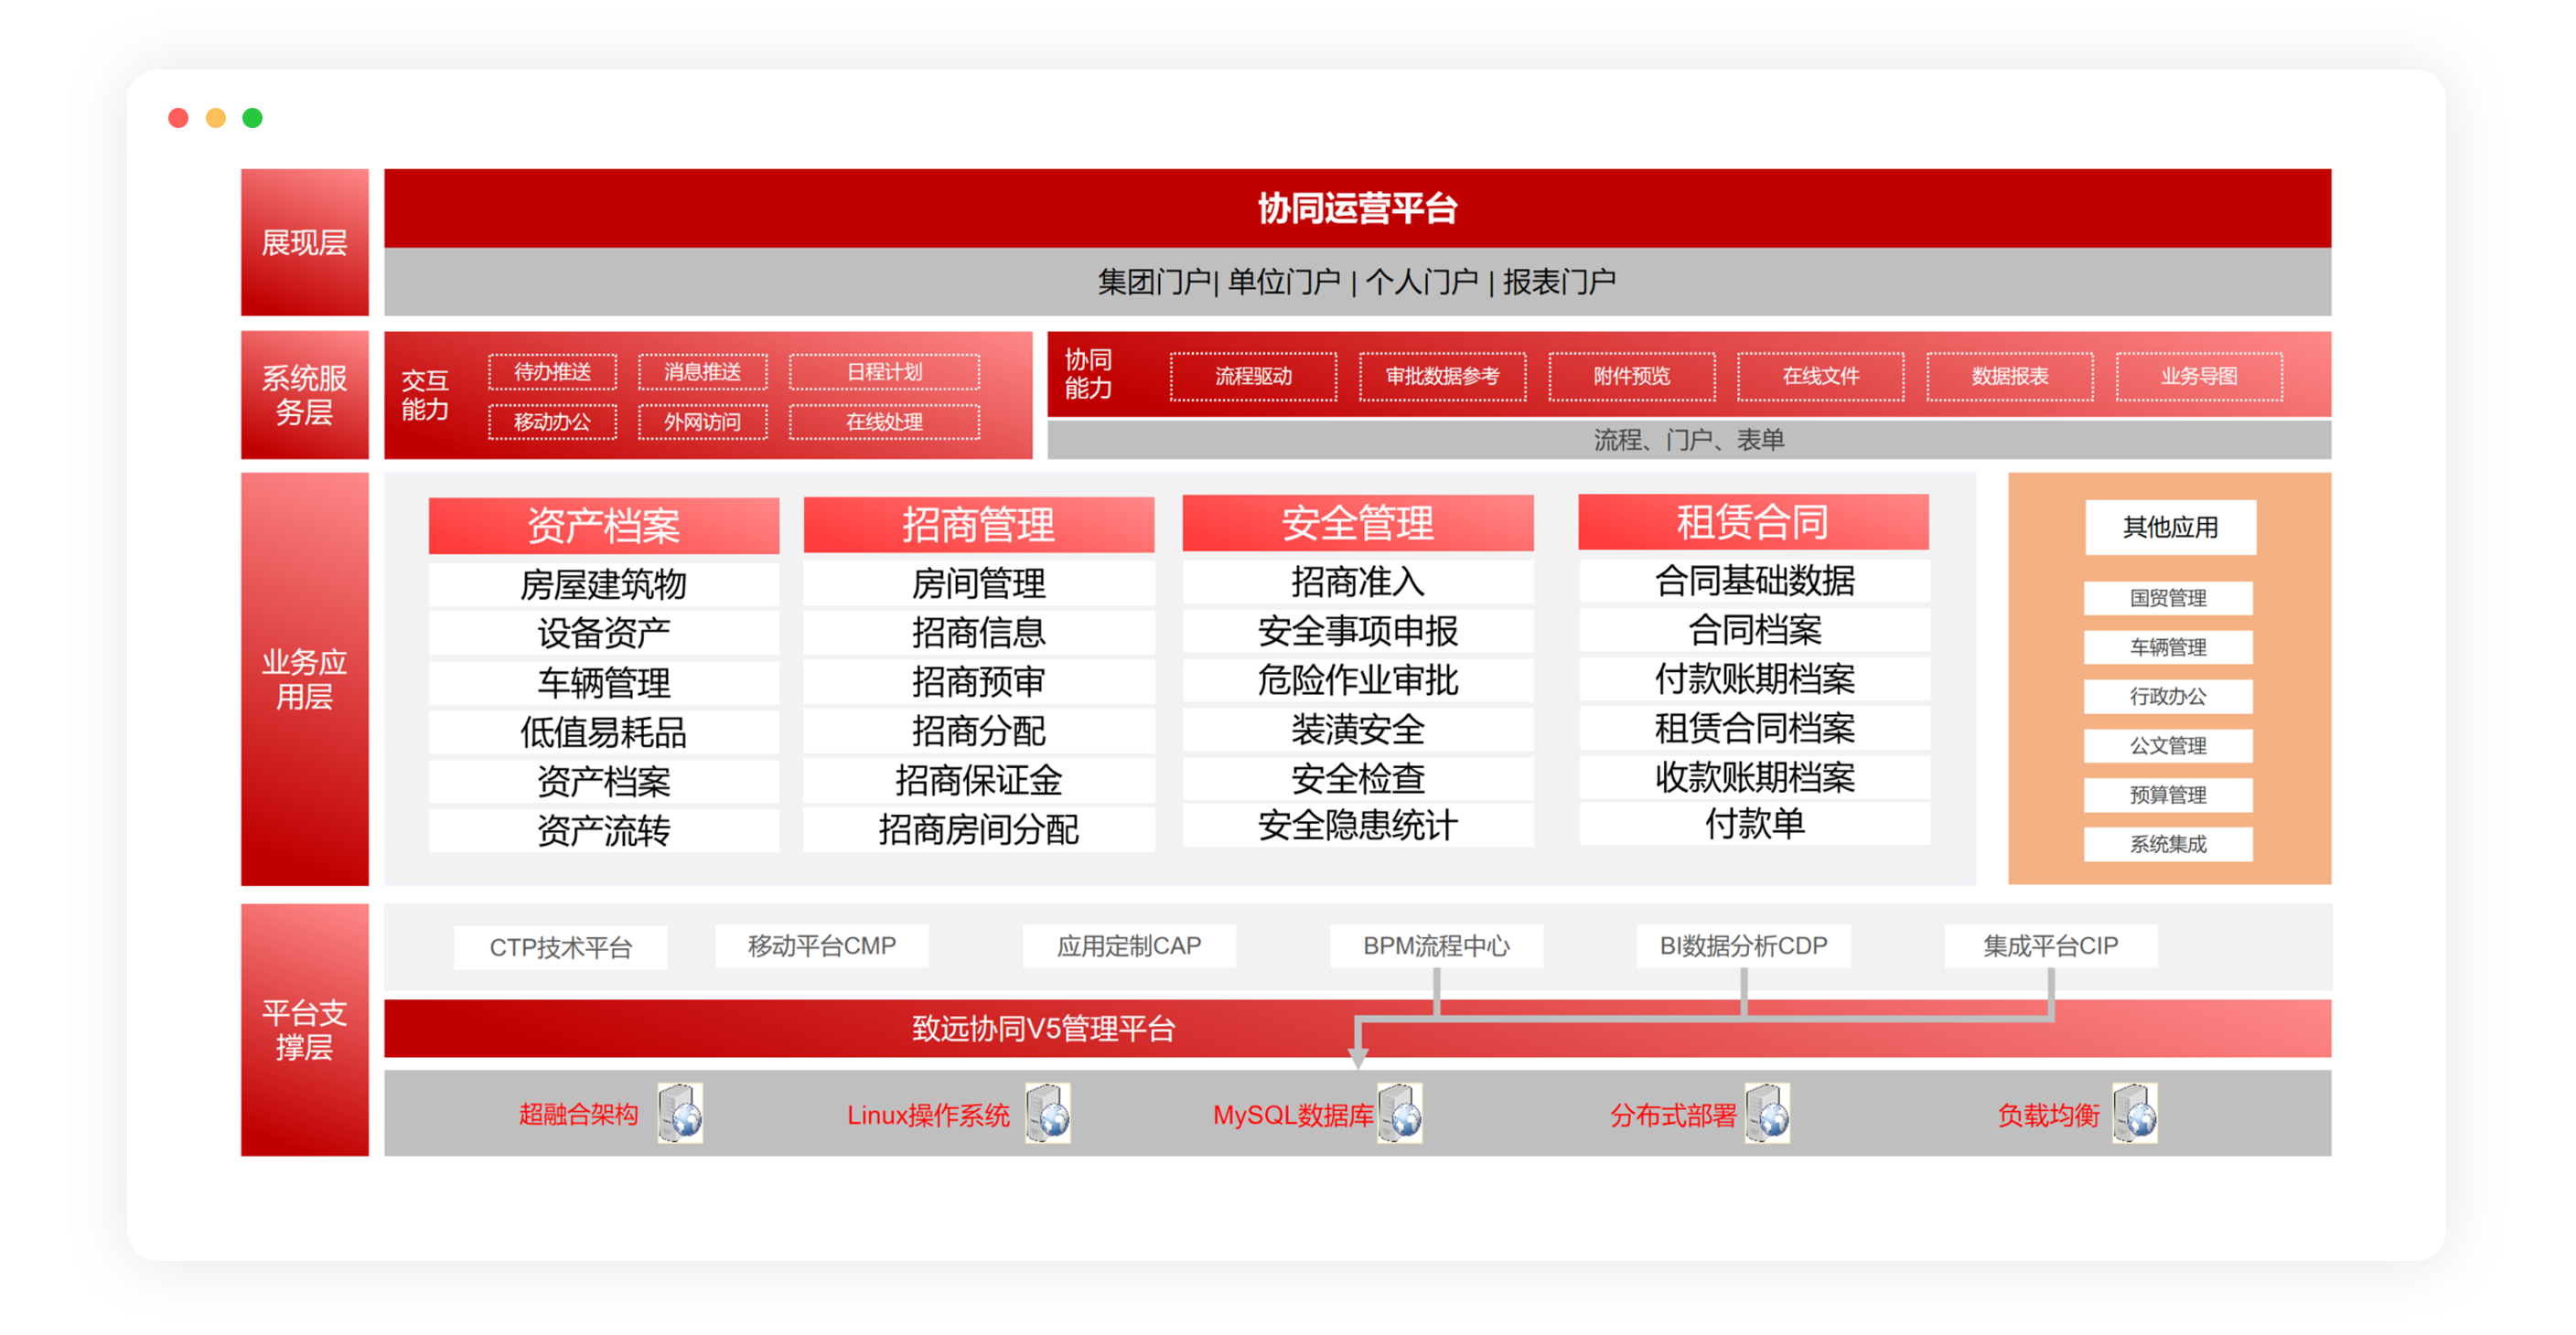
Task: Select 设备资产 item
Action: coord(604,634)
